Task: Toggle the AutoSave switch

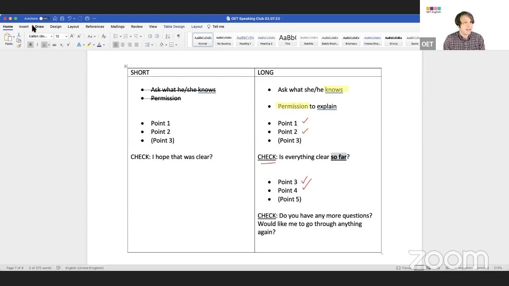Action: 43,18
